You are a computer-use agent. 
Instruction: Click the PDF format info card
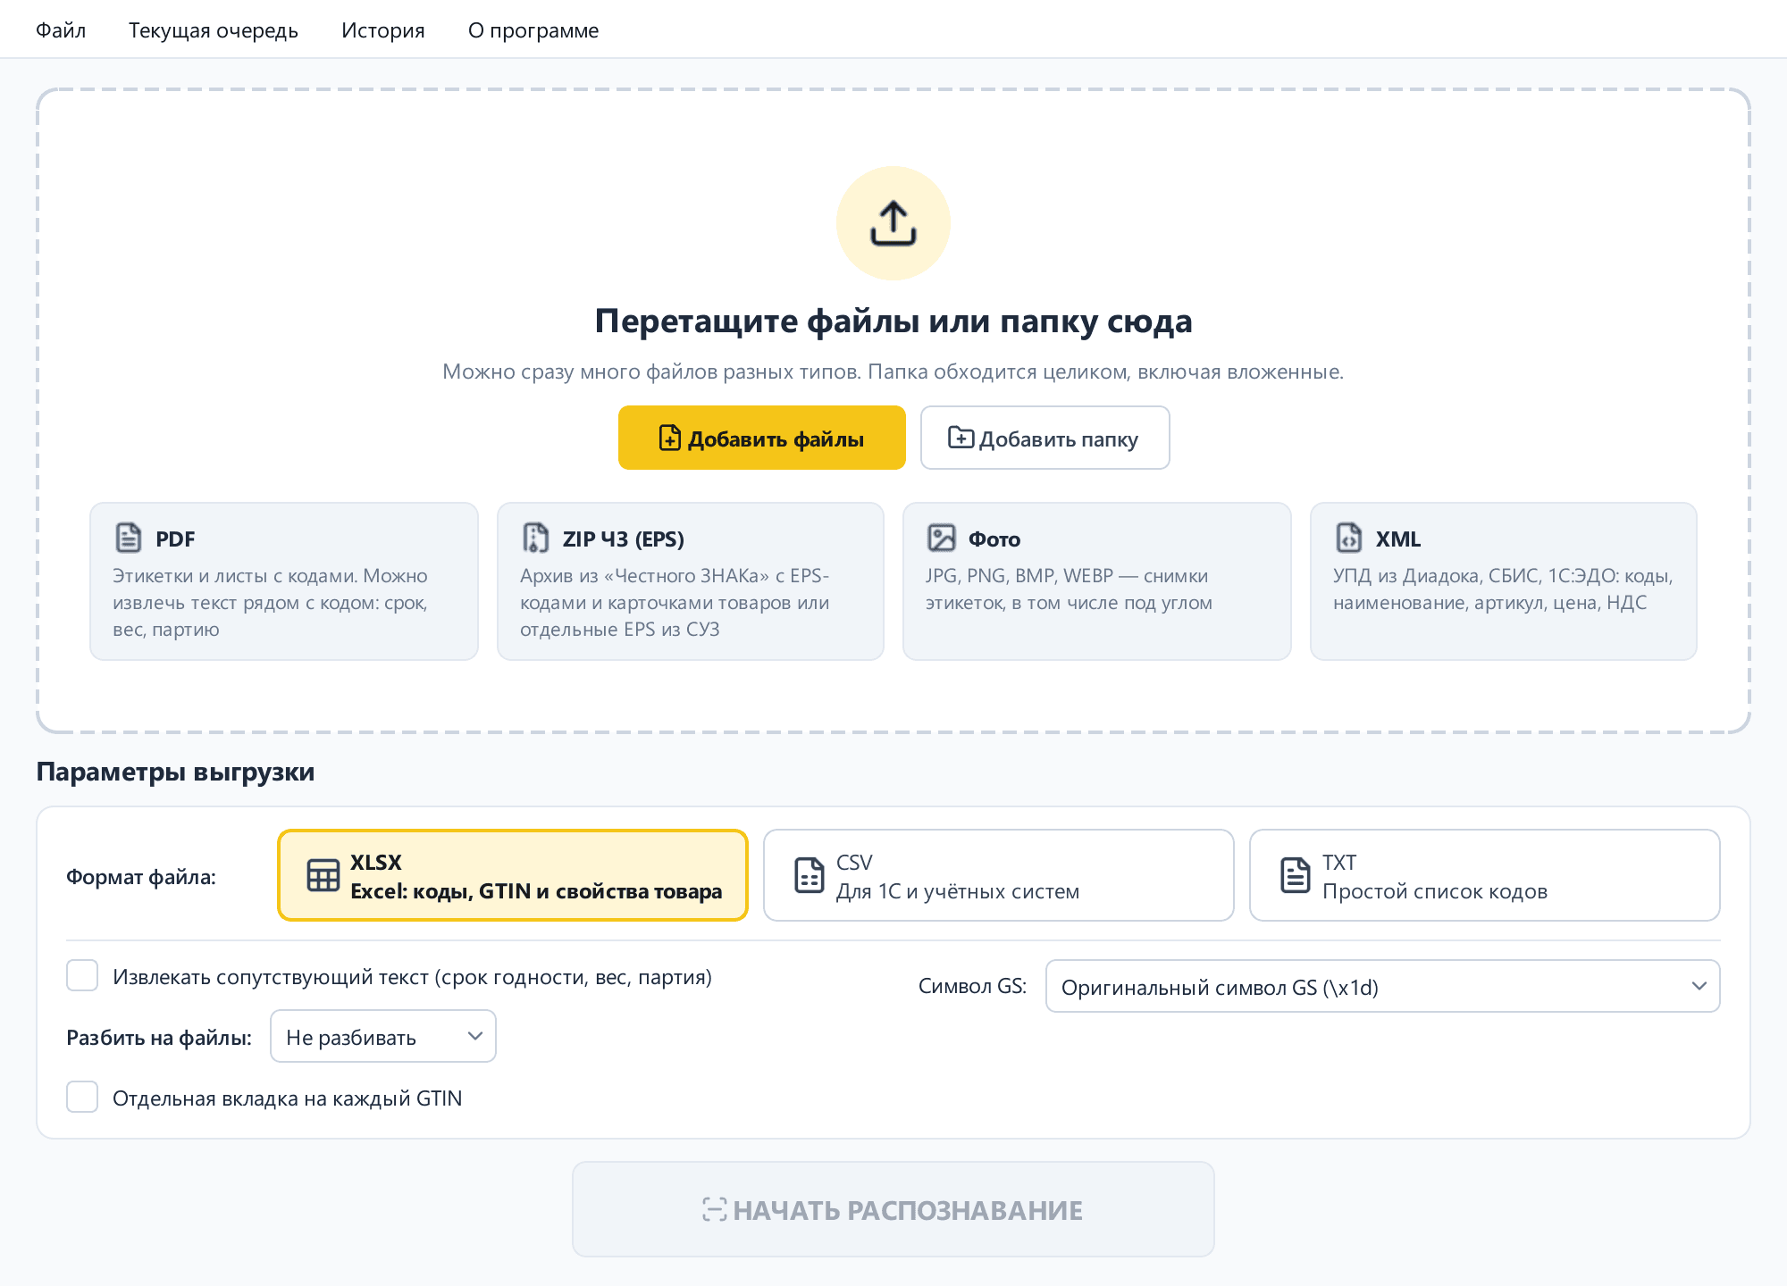coord(284,581)
